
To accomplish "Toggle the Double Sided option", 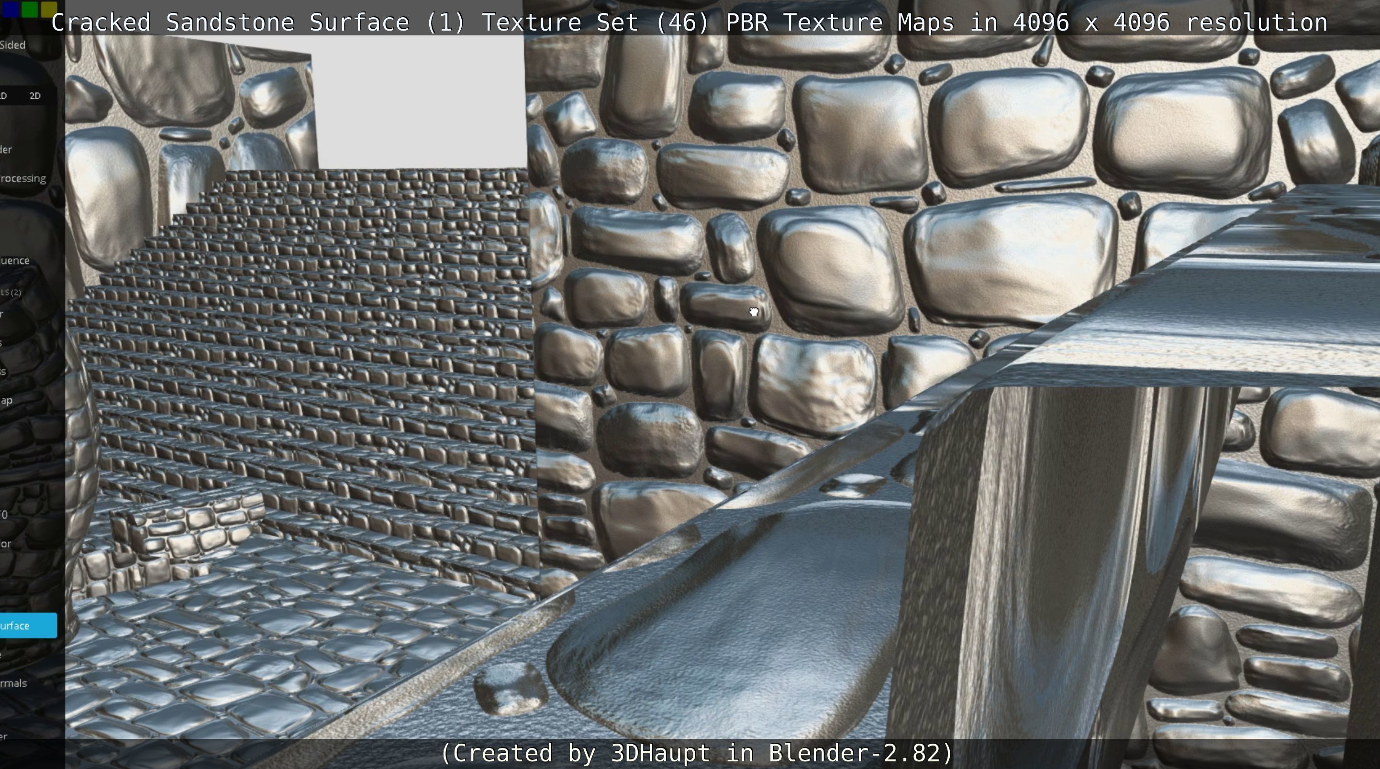I will [x=13, y=45].
